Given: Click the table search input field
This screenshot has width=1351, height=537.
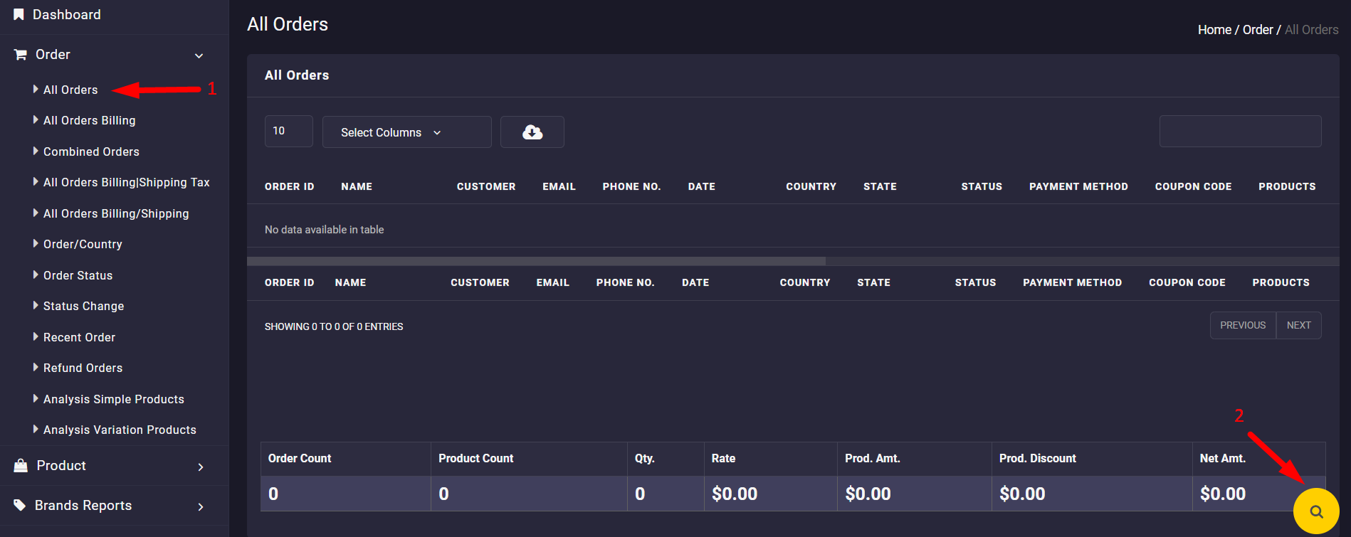Looking at the screenshot, I should pyautogui.click(x=1240, y=132).
